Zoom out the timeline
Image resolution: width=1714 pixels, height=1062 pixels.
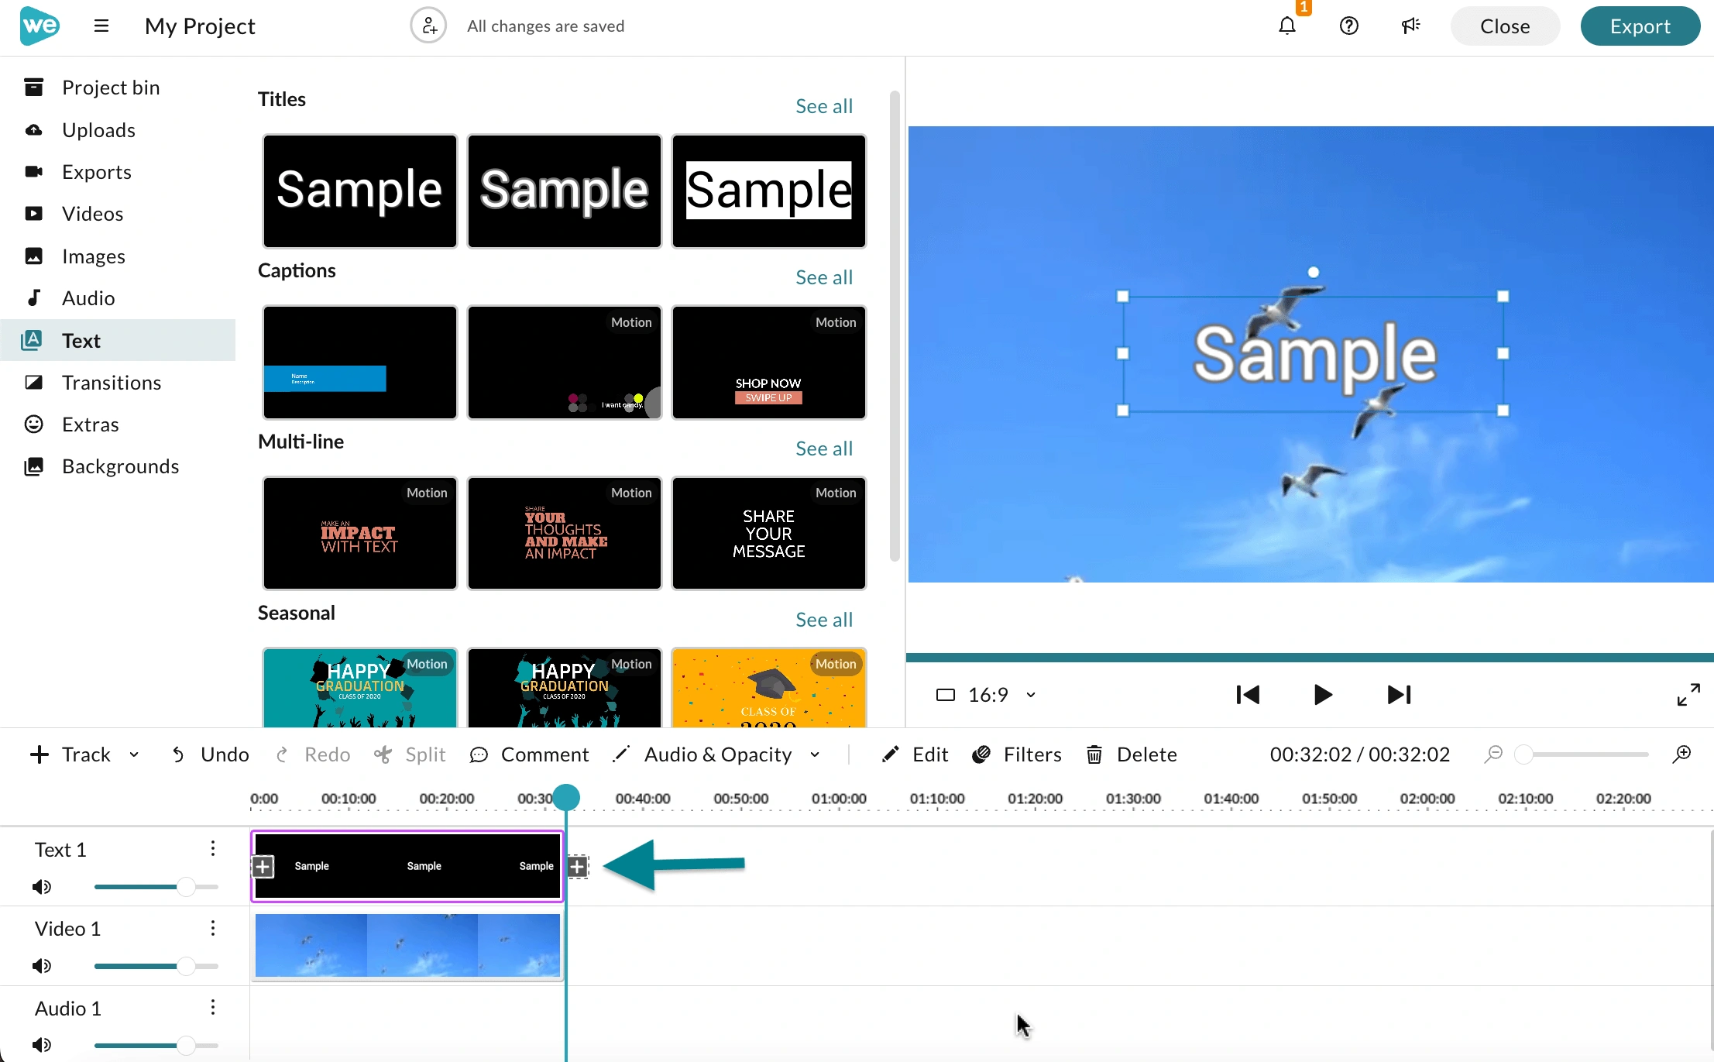coord(1493,754)
